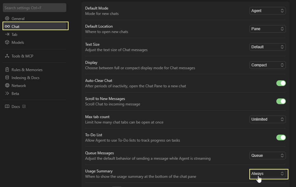The height and width of the screenshot is (187, 296).
Task: Click the Auto-Clear Chat setting title
Action: tap(99, 80)
